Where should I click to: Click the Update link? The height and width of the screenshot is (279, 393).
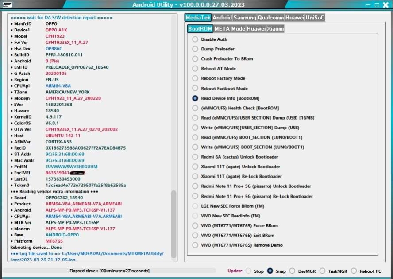[x=235, y=271]
